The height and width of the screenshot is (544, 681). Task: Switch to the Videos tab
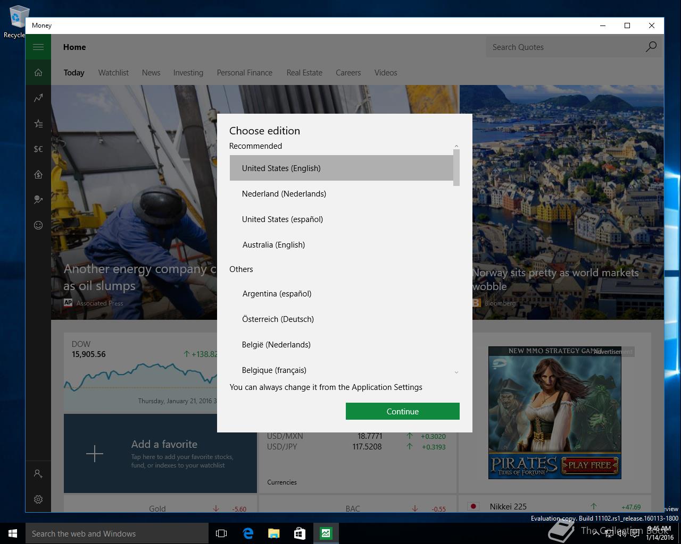tap(386, 73)
